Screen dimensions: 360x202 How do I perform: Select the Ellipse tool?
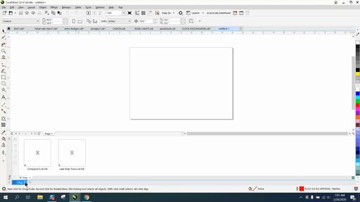(x=3, y=84)
